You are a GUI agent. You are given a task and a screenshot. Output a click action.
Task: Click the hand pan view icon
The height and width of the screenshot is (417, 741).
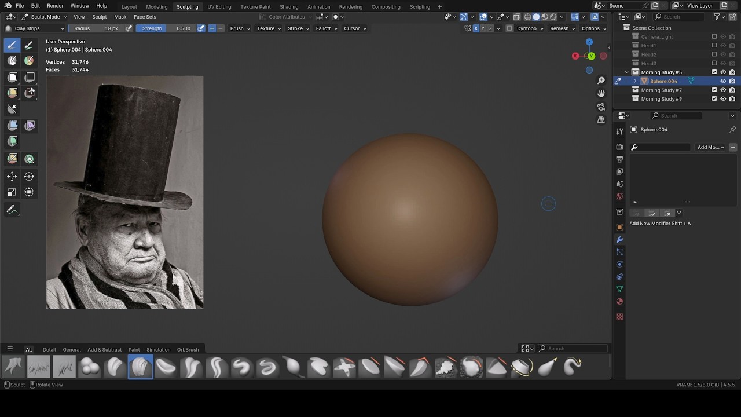601,93
